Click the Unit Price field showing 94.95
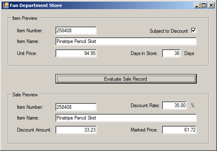This screenshot has height=151, width=217. click(76, 53)
